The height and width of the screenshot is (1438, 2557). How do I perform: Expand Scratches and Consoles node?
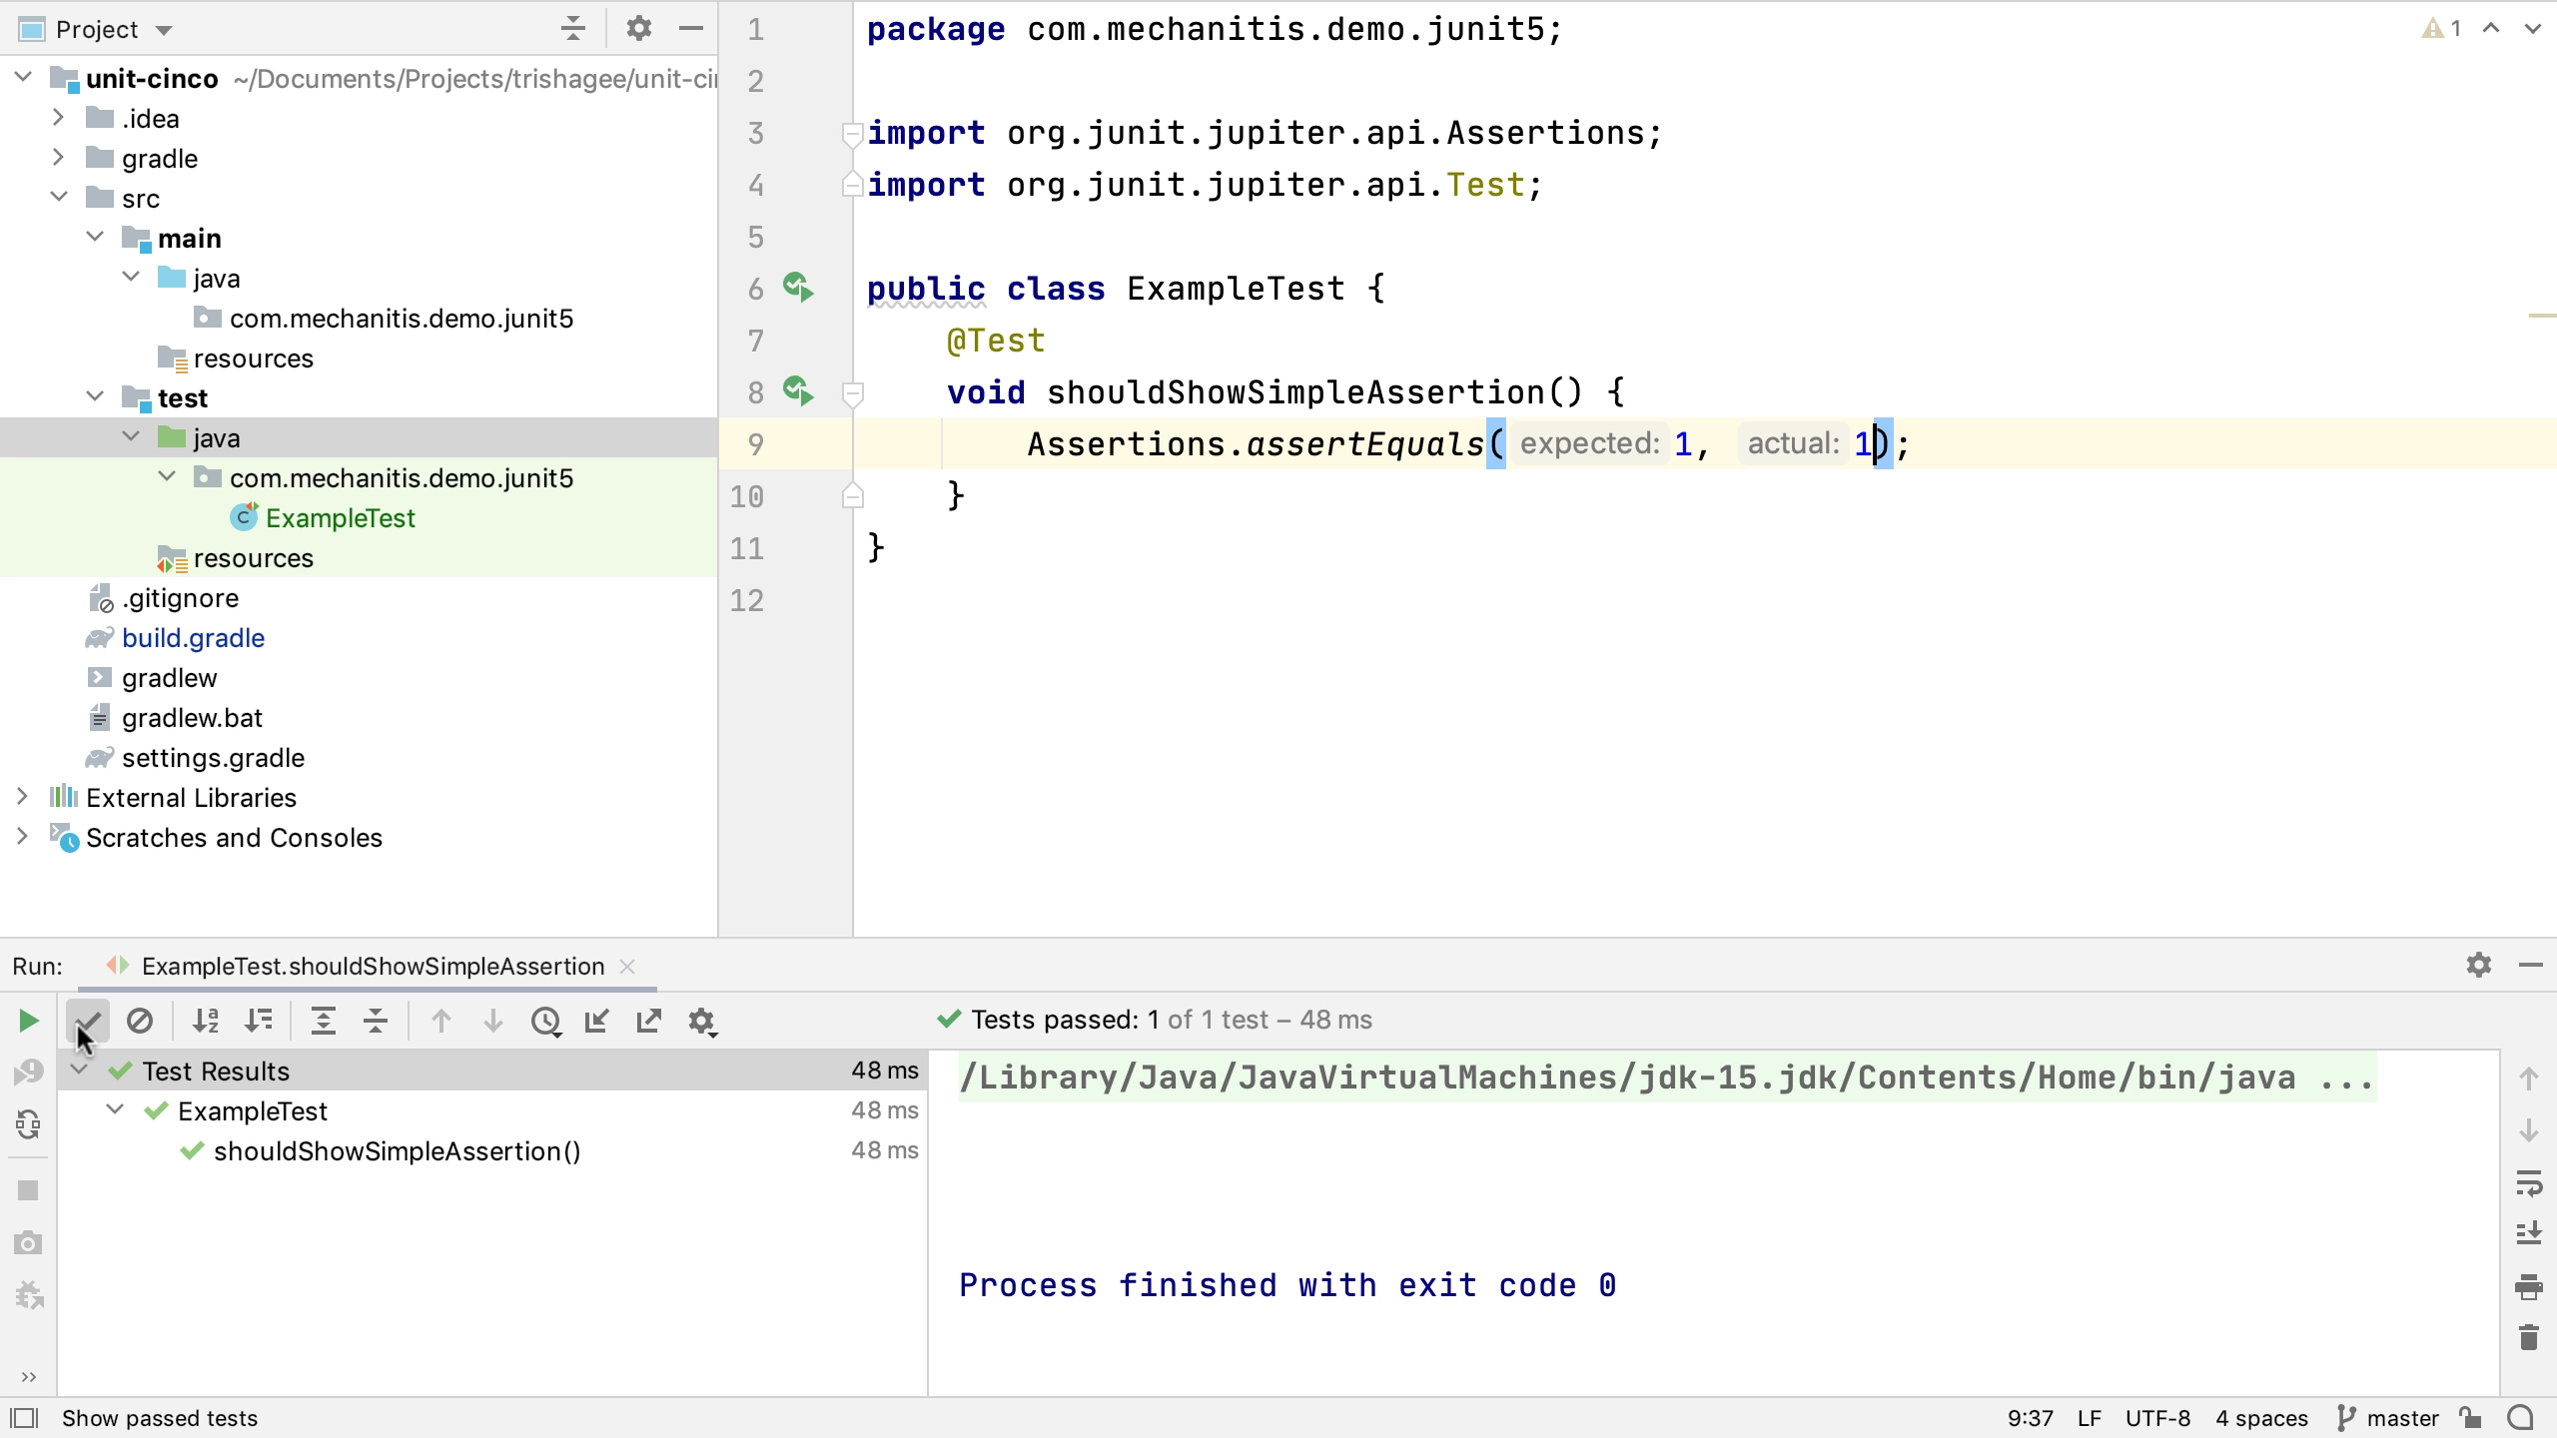(x=23, y=836)
